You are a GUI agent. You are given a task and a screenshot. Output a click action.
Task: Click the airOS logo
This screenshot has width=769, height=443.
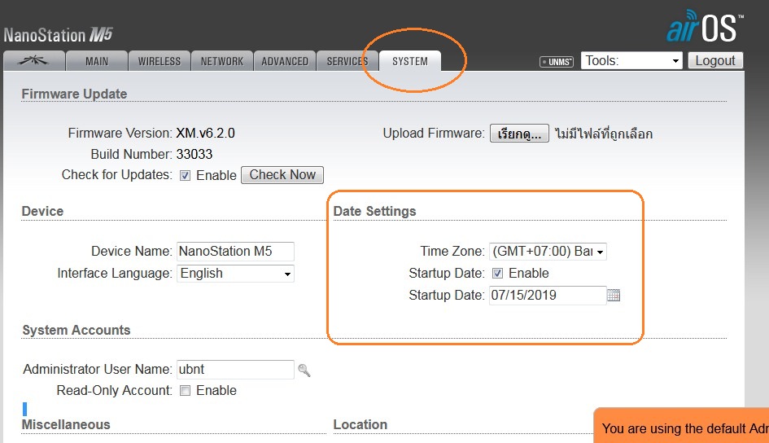(704, 26)
